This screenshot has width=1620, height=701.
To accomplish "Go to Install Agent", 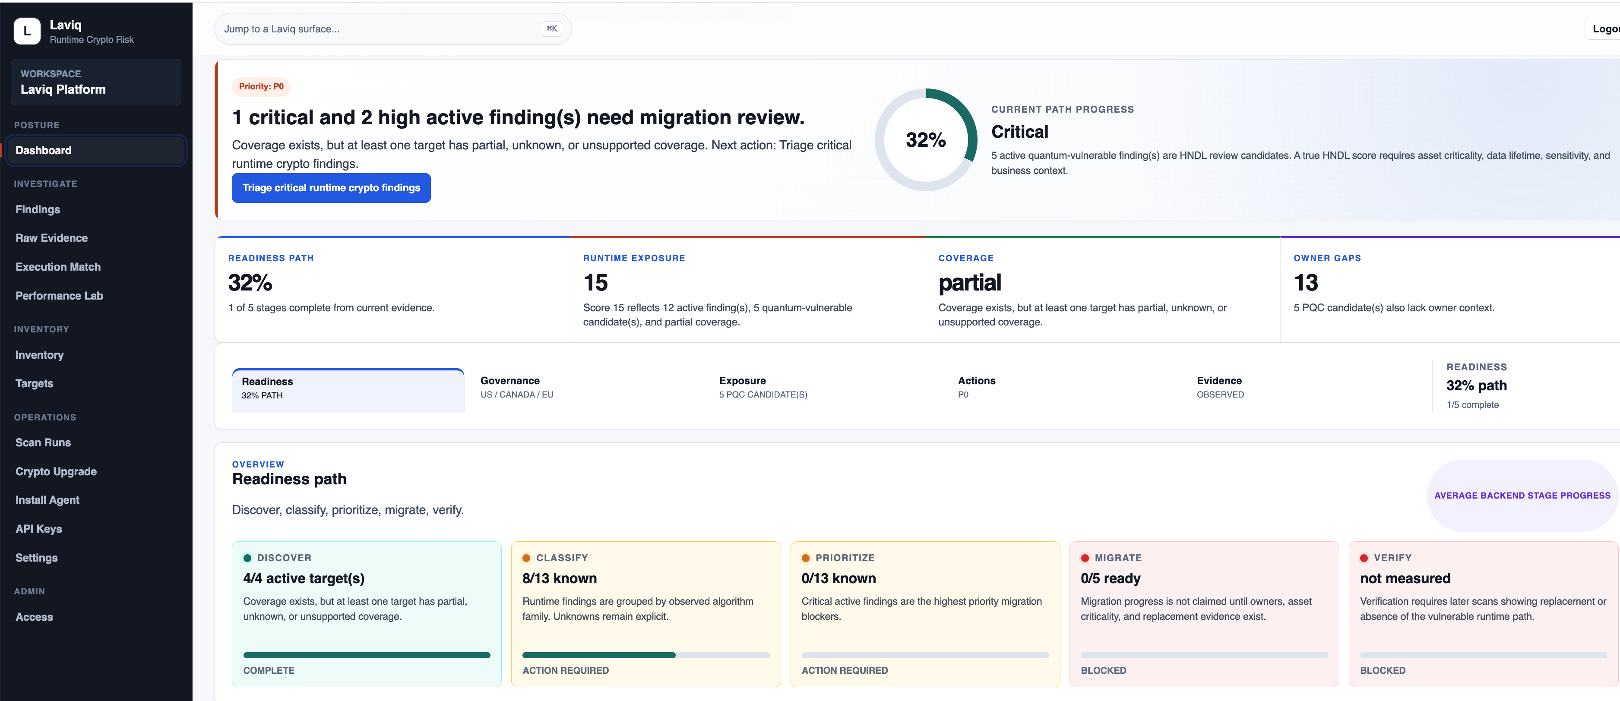I will (x=47, y=500).
